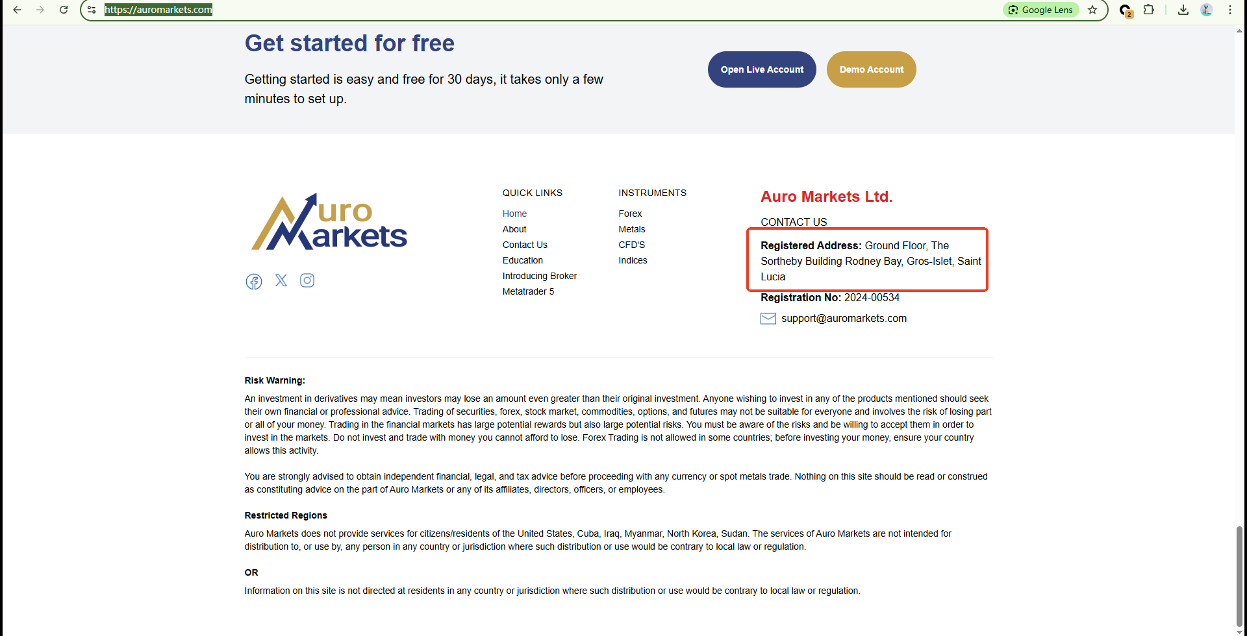Go forward in browser history
Image resolution: width=1247 pixels, height=636 pixels.
pyautogui.click(x=40, y=10)
